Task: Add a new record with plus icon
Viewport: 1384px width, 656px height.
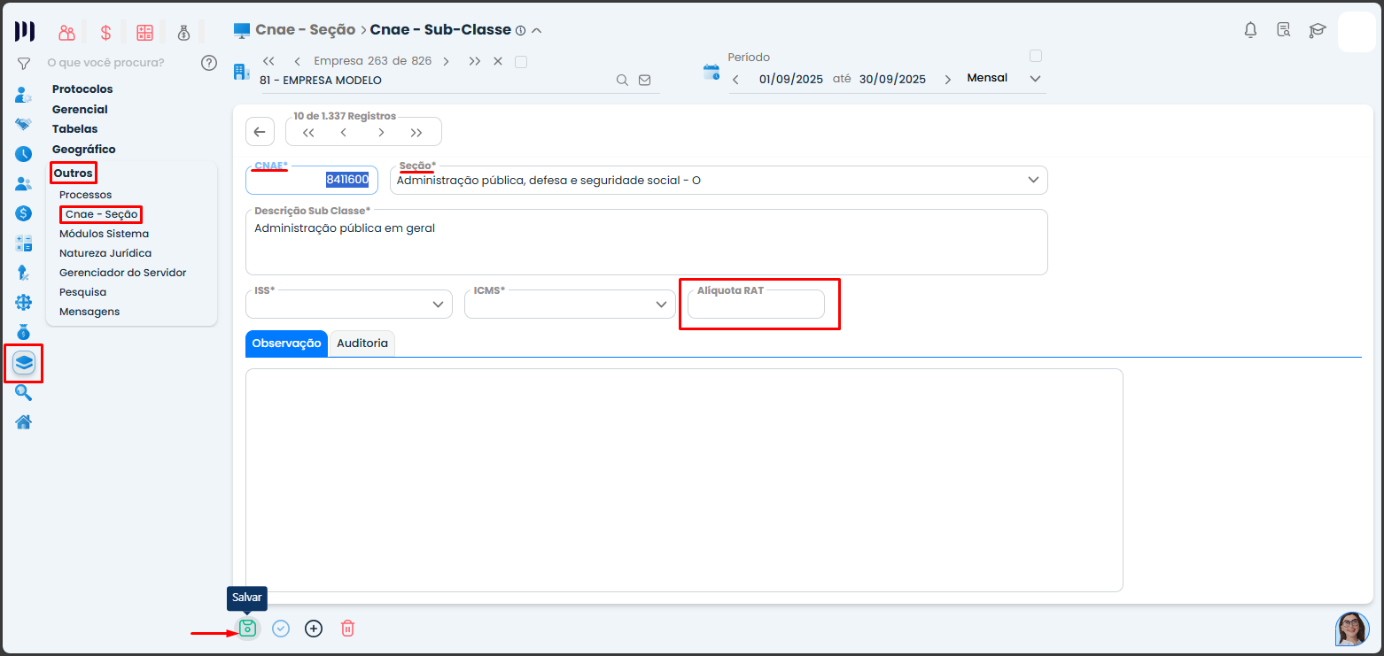Action: pos(314,629)
